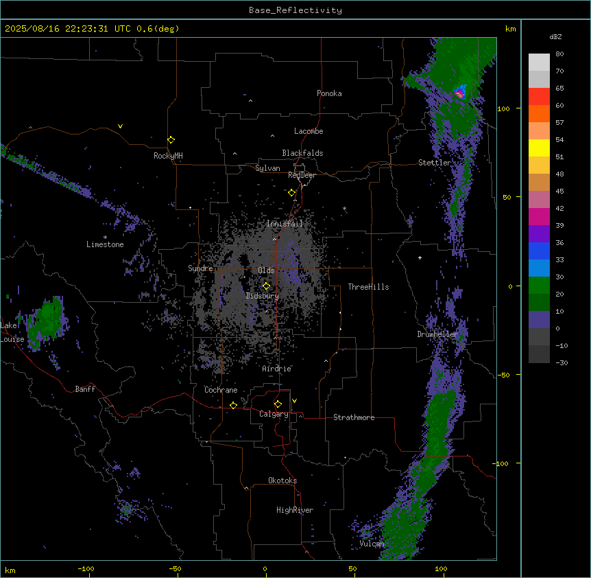This screenshot has width=591, height=578.
Task: Click the Sylvan label
Action: coord(267,168)
